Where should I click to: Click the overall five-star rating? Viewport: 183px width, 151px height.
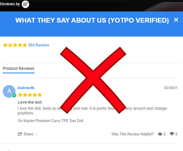15,45
